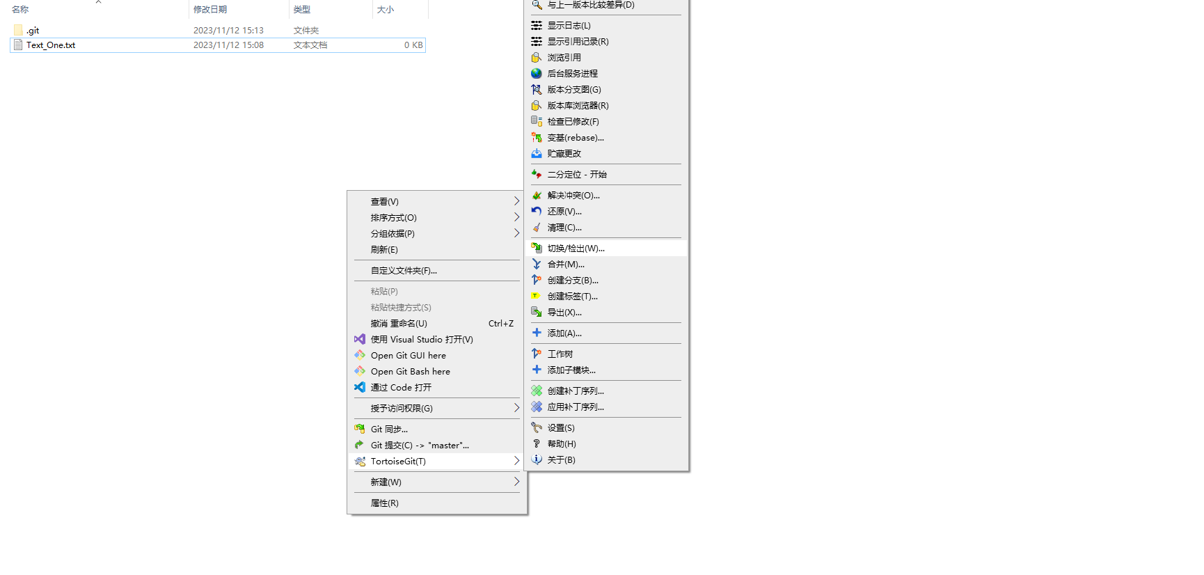Image resolution: width=1204 pixels, height=575 pixels.
Task: Click the rebase (变基) icon
Action: [537, 137]
